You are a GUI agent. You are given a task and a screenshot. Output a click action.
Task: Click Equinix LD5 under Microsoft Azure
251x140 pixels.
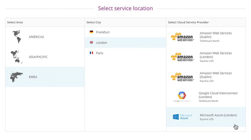pos(207,119)
